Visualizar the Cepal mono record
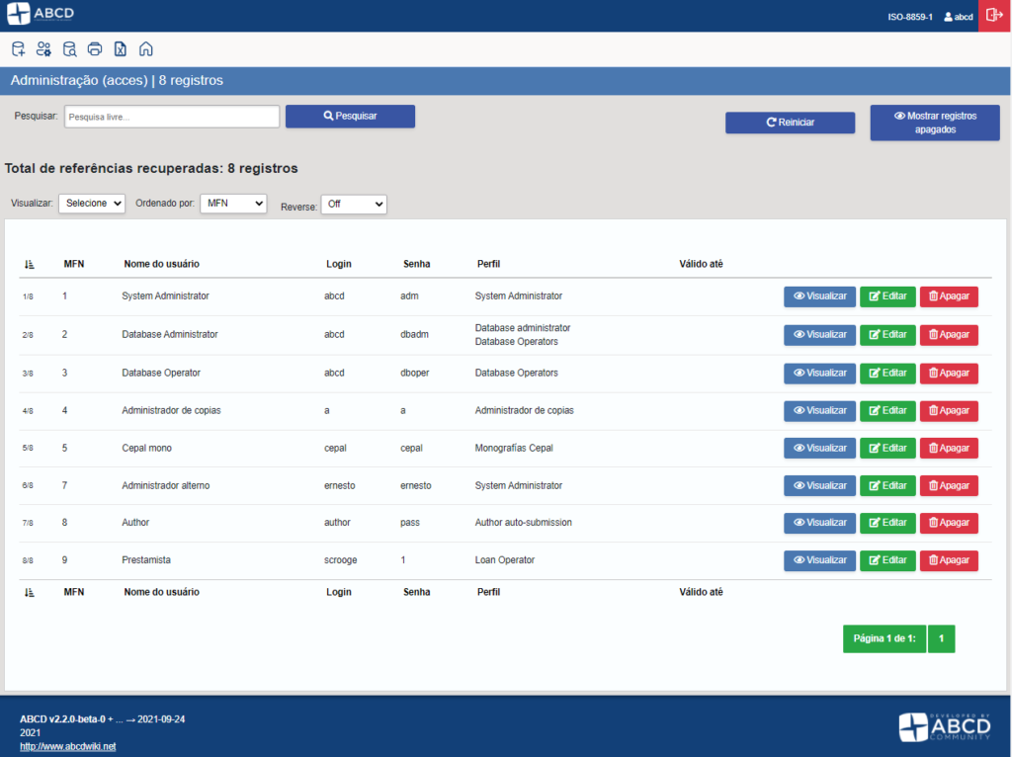This screenshot has width=1012, height=757. (819, 448)
